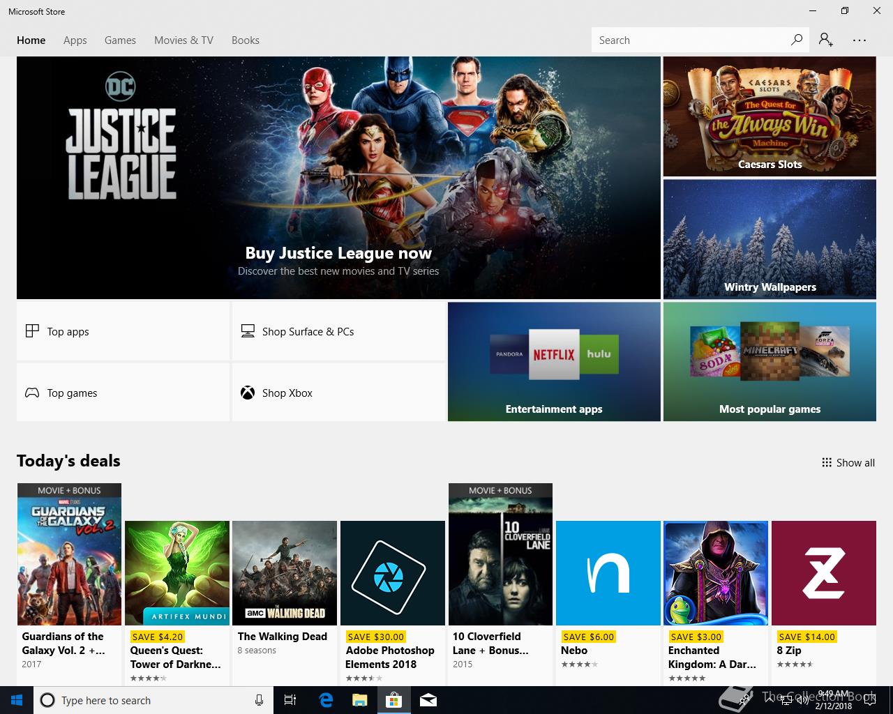This screenshot has width=893, height=714.
Task: Click the SAVE $14.00 badge
Action: click(806, 637)
